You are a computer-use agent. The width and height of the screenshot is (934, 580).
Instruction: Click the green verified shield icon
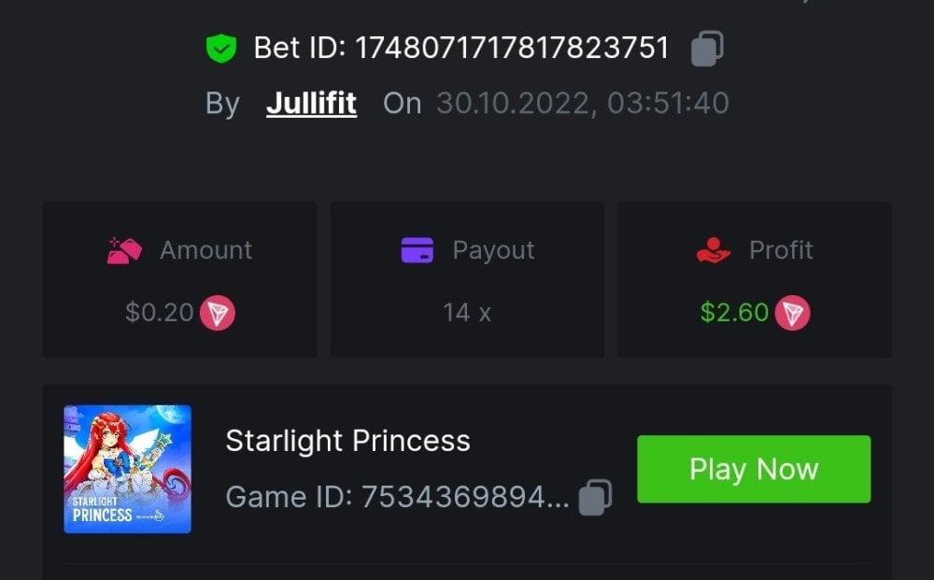(221, 49)
